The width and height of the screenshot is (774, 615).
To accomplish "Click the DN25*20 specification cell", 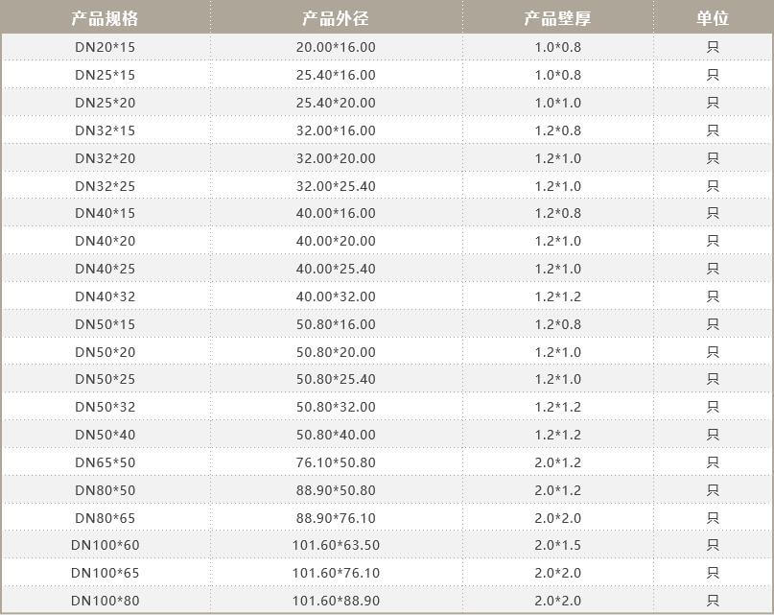I will coord(106,103).
